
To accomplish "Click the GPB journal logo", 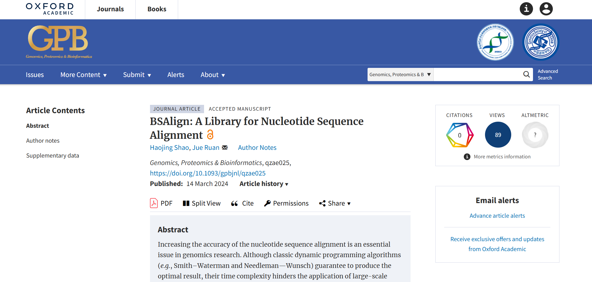I will 59,42.
